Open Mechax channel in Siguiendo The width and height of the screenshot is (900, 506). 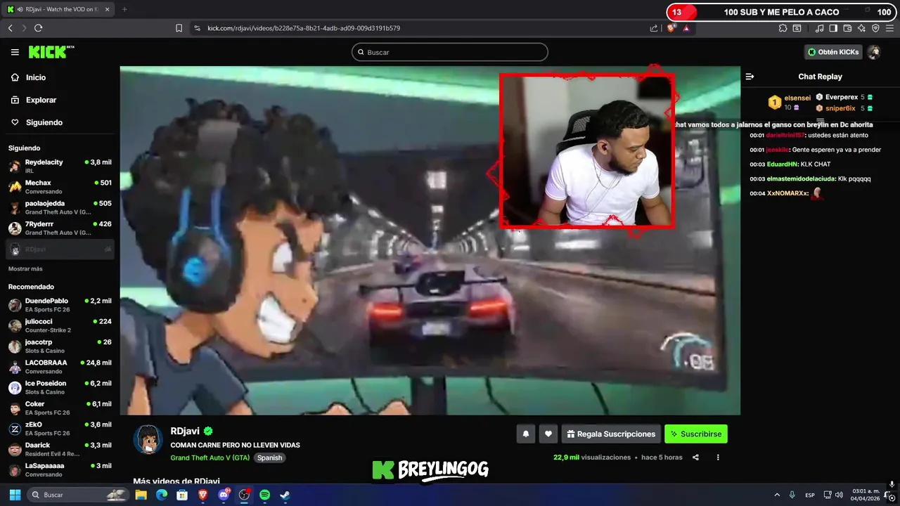(x=60, y=186)
